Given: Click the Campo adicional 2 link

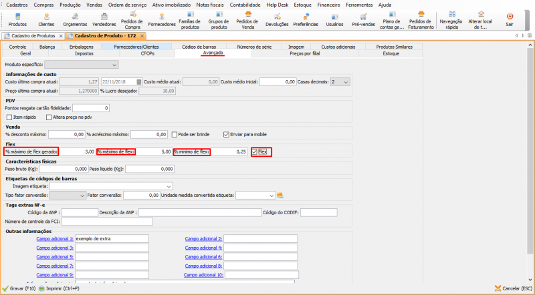Looking at the screenshot, I should (203, 238).
